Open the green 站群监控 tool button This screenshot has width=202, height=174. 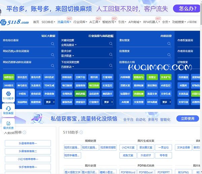tap(9, 77)
